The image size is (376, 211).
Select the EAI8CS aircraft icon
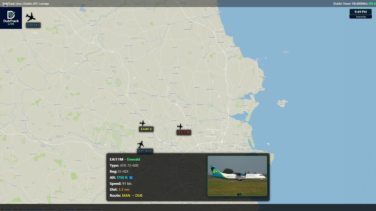click(142, 123)
